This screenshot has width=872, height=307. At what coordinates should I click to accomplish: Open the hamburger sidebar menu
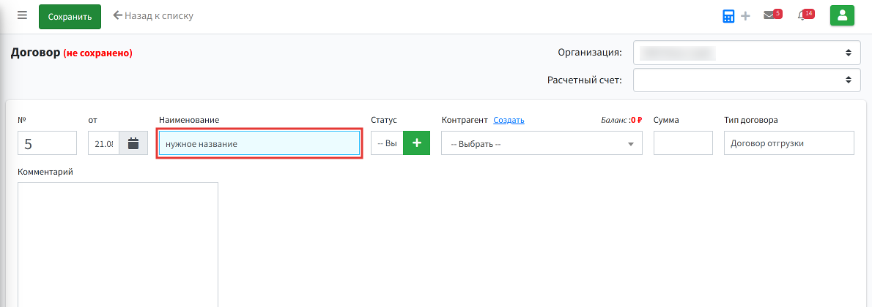(22, 15)
